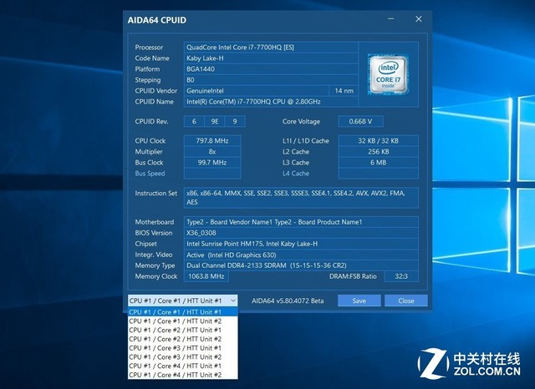Click the Memory Clock value 1063.8 MHz
The image size is (535, 389).
click(206, 276)
